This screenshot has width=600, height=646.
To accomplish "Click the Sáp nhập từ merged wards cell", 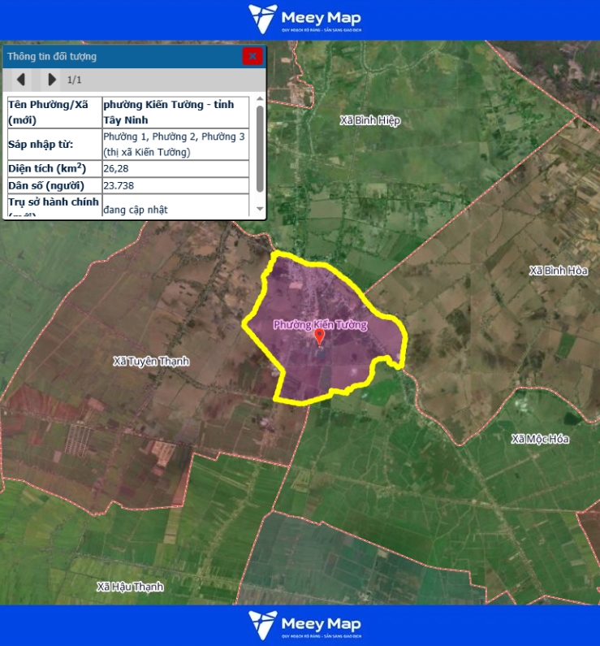I will 175,144.
